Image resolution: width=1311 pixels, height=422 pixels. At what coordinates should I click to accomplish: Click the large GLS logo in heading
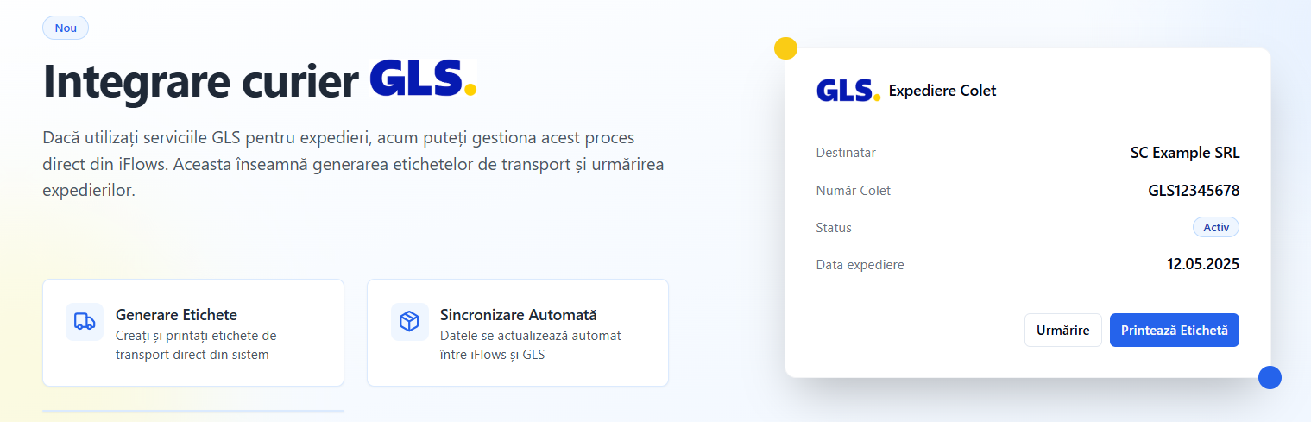423,79
